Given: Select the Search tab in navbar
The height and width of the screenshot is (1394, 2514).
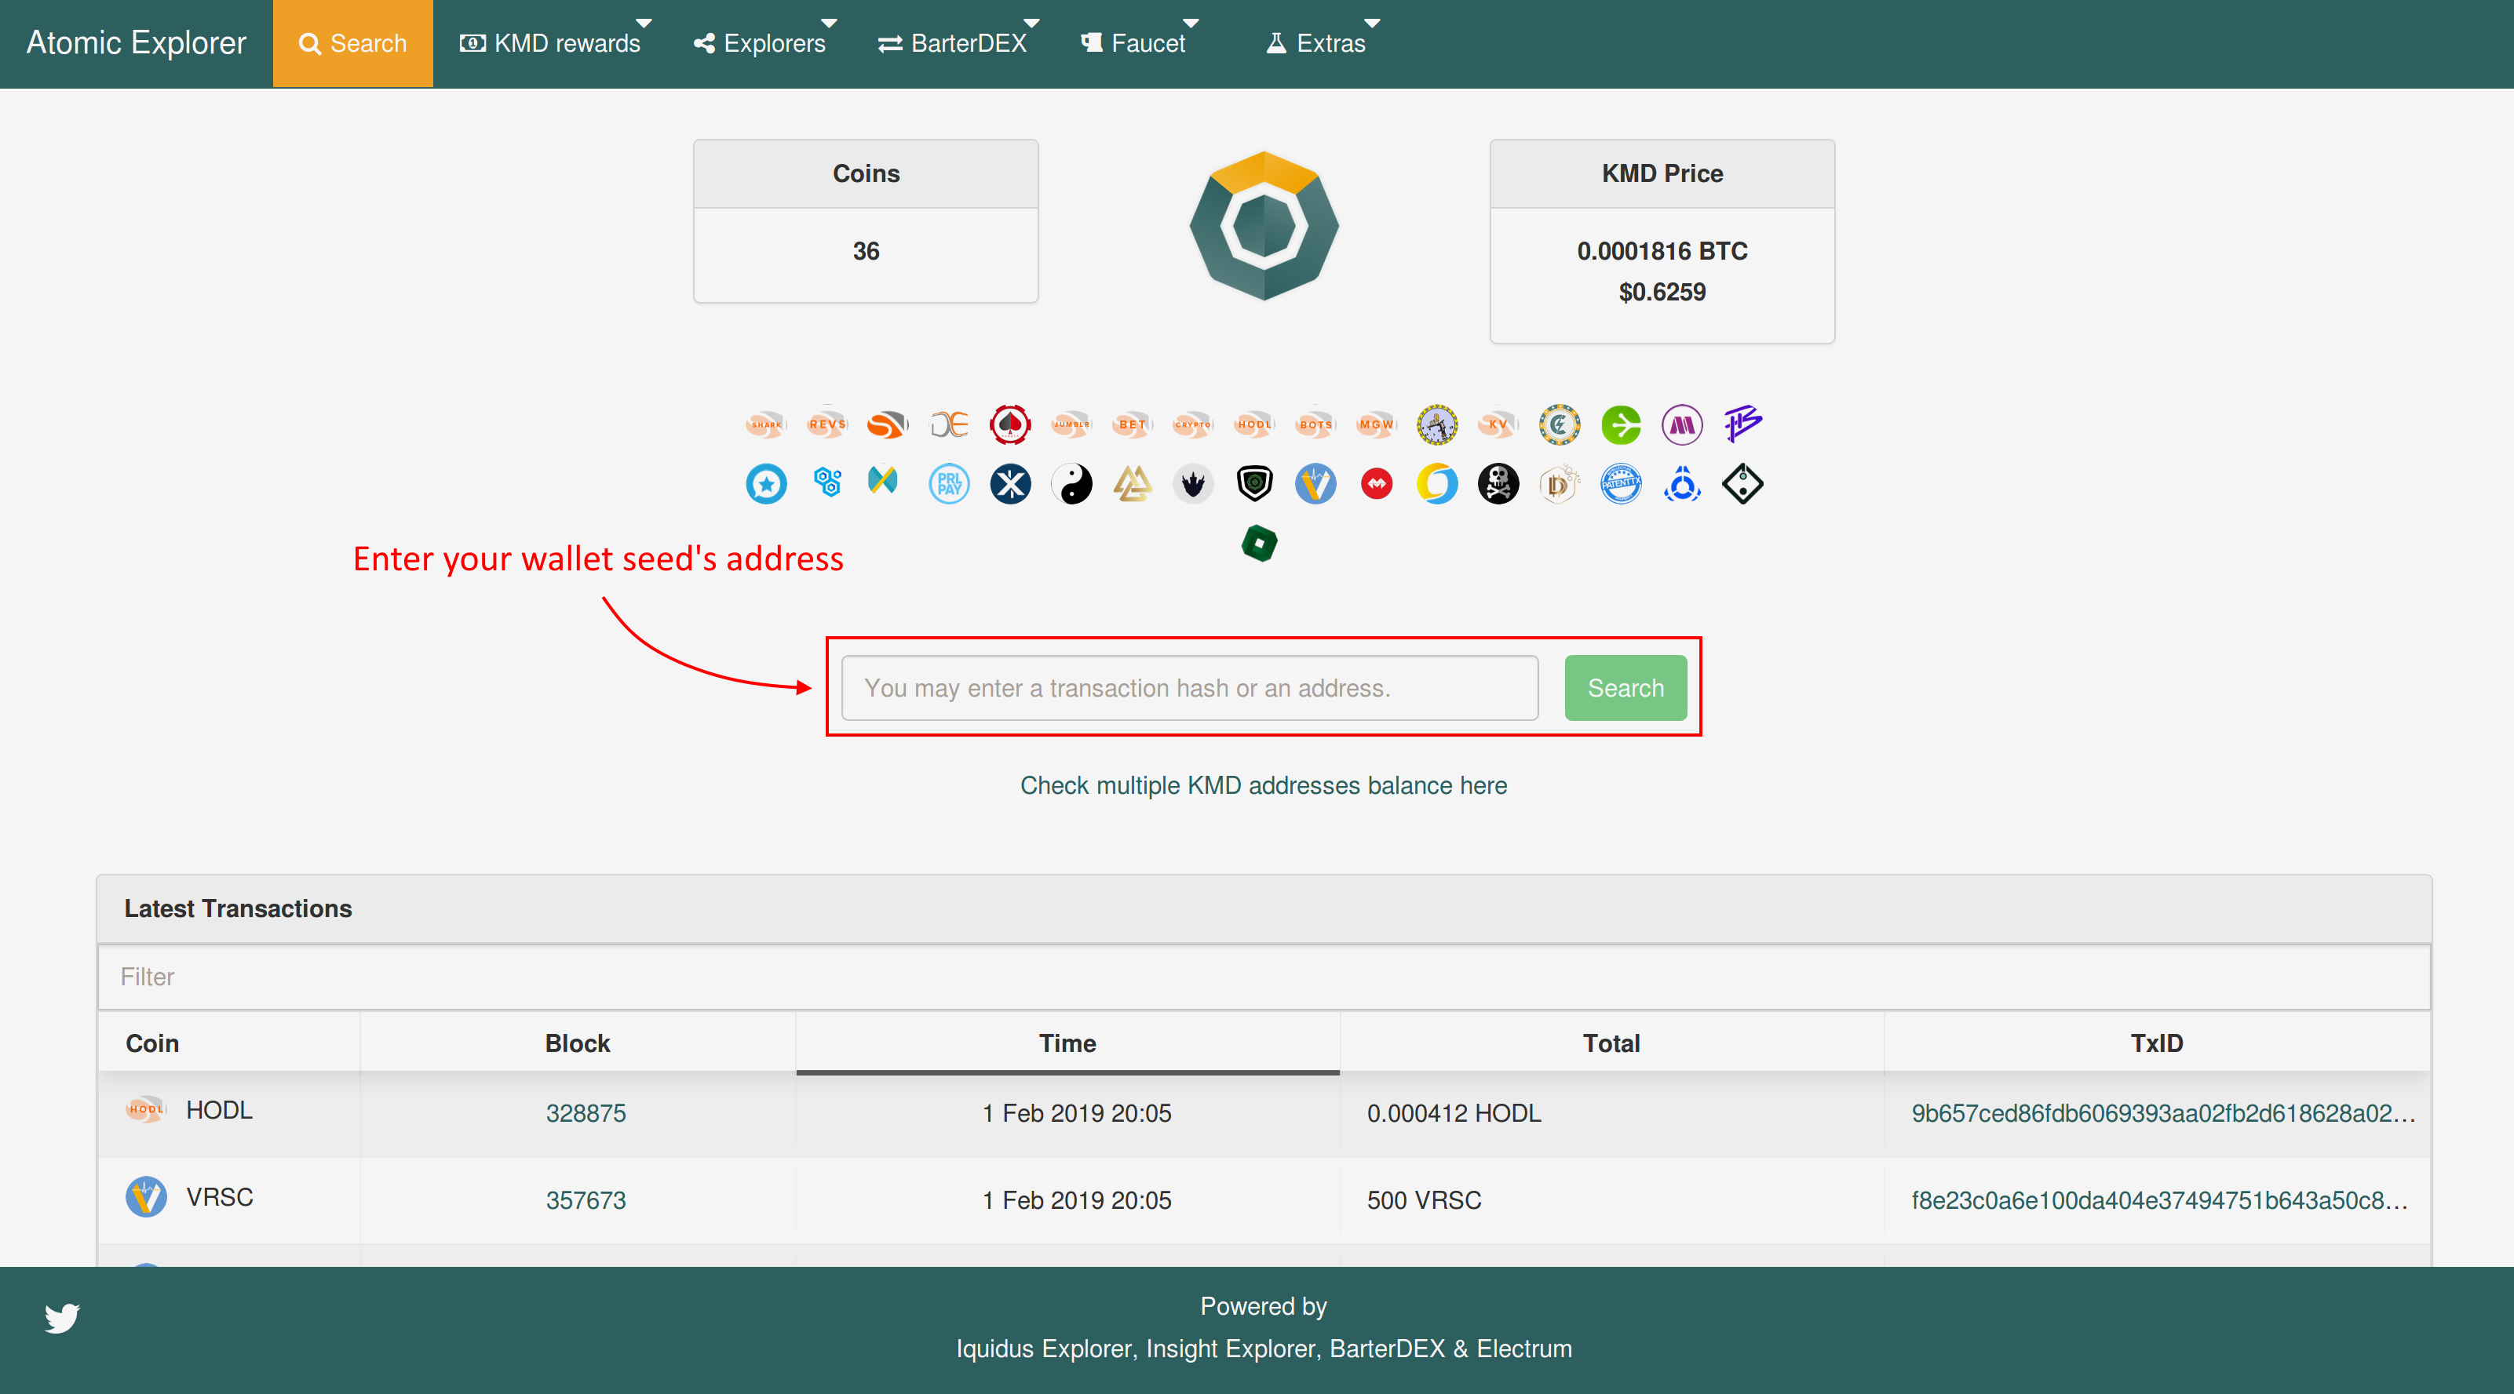Looking at the screenshot, I should coord(352,43).
